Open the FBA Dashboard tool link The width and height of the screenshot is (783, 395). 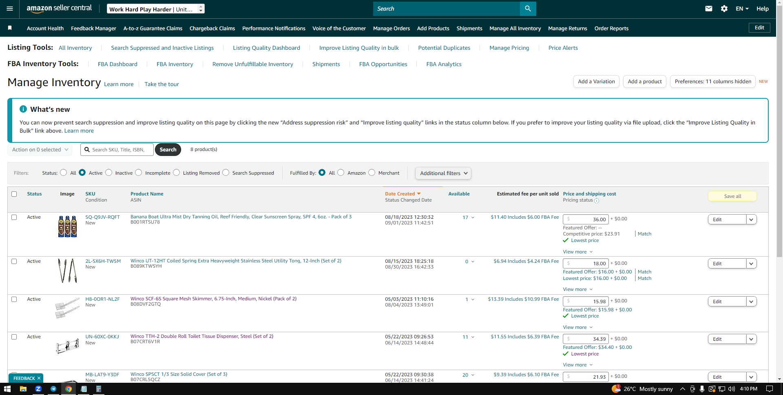117,64
